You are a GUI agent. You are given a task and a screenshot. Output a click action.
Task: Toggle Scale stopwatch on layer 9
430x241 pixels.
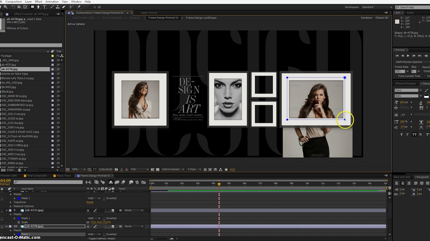(18, 222)
